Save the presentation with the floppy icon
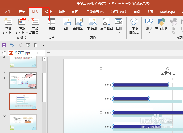 [x=4, y=45]
